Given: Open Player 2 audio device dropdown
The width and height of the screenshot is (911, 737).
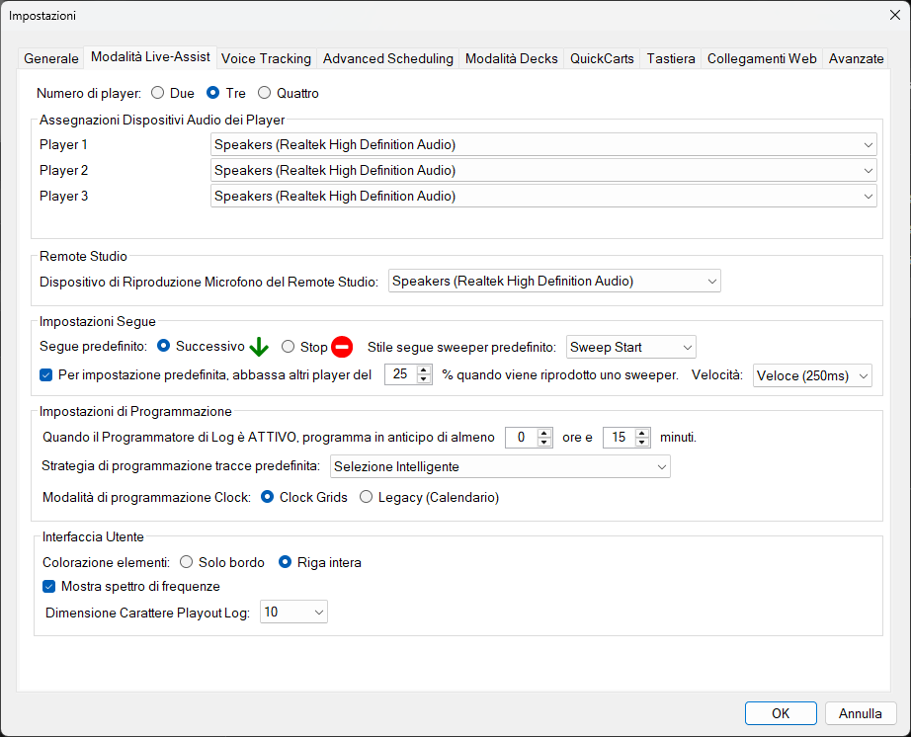Looking at the screenshot, I should coord(543,170).
